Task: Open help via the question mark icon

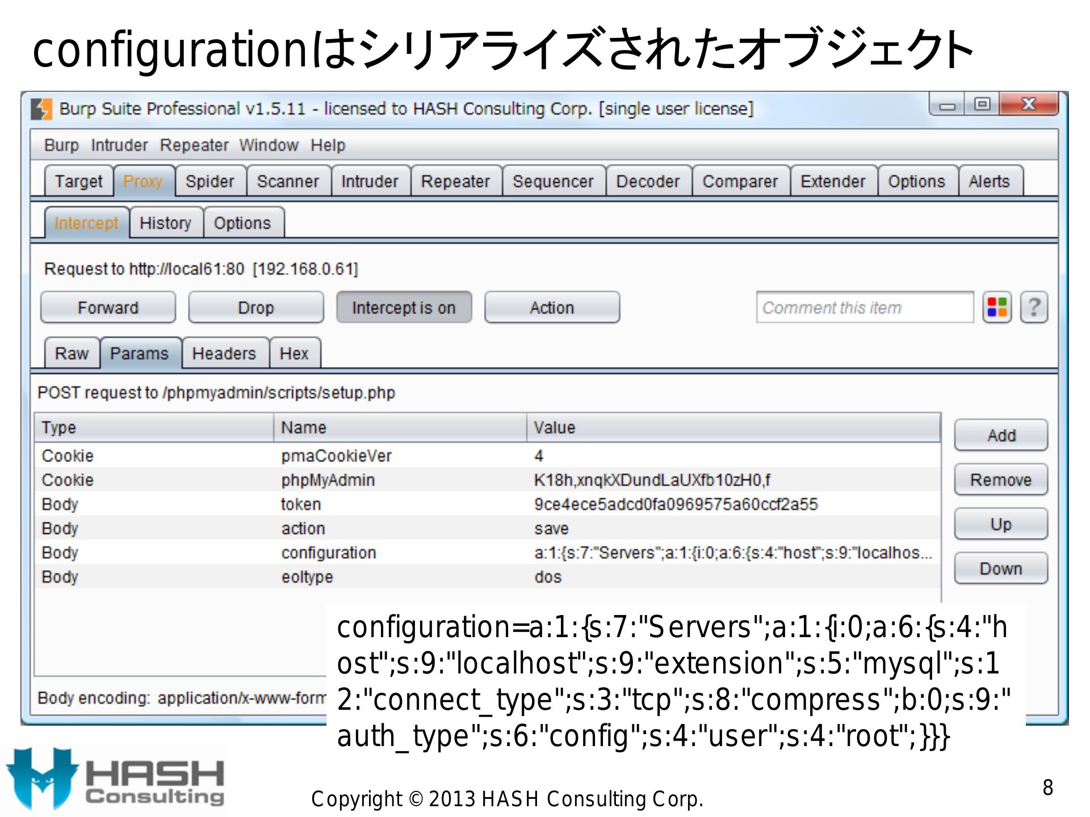Action: pyautogui.click(x=1034, y=308)
